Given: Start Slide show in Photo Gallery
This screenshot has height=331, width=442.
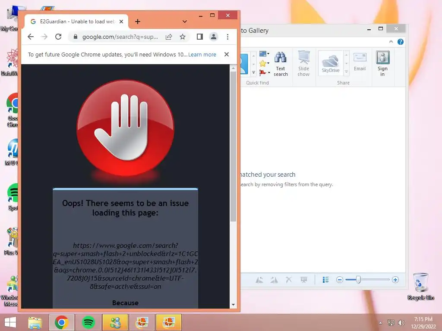Looking at the screenshot, I should point(303,64).
